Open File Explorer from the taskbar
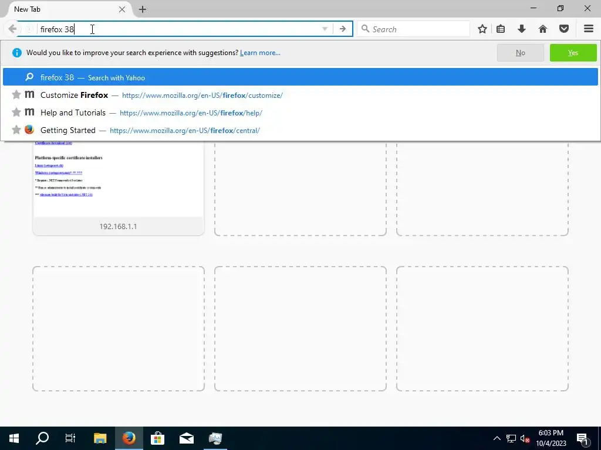Screen dimensions: 601x450 (100, 438)
